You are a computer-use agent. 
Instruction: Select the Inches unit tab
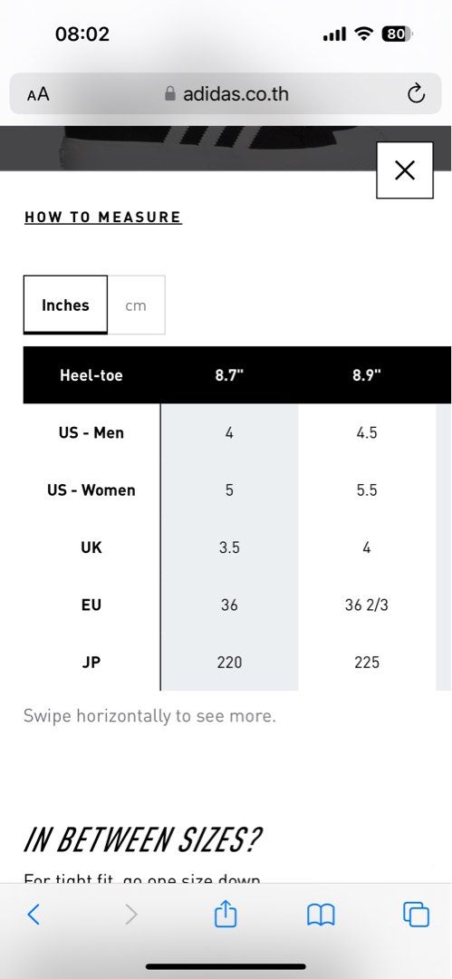(65, 305)
